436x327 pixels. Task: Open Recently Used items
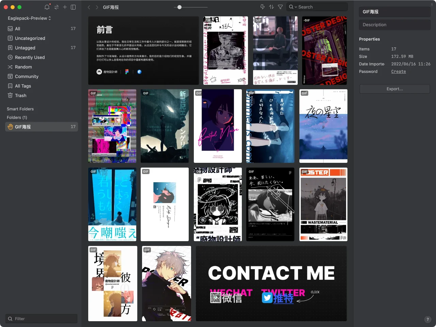[x=42, y=57]
